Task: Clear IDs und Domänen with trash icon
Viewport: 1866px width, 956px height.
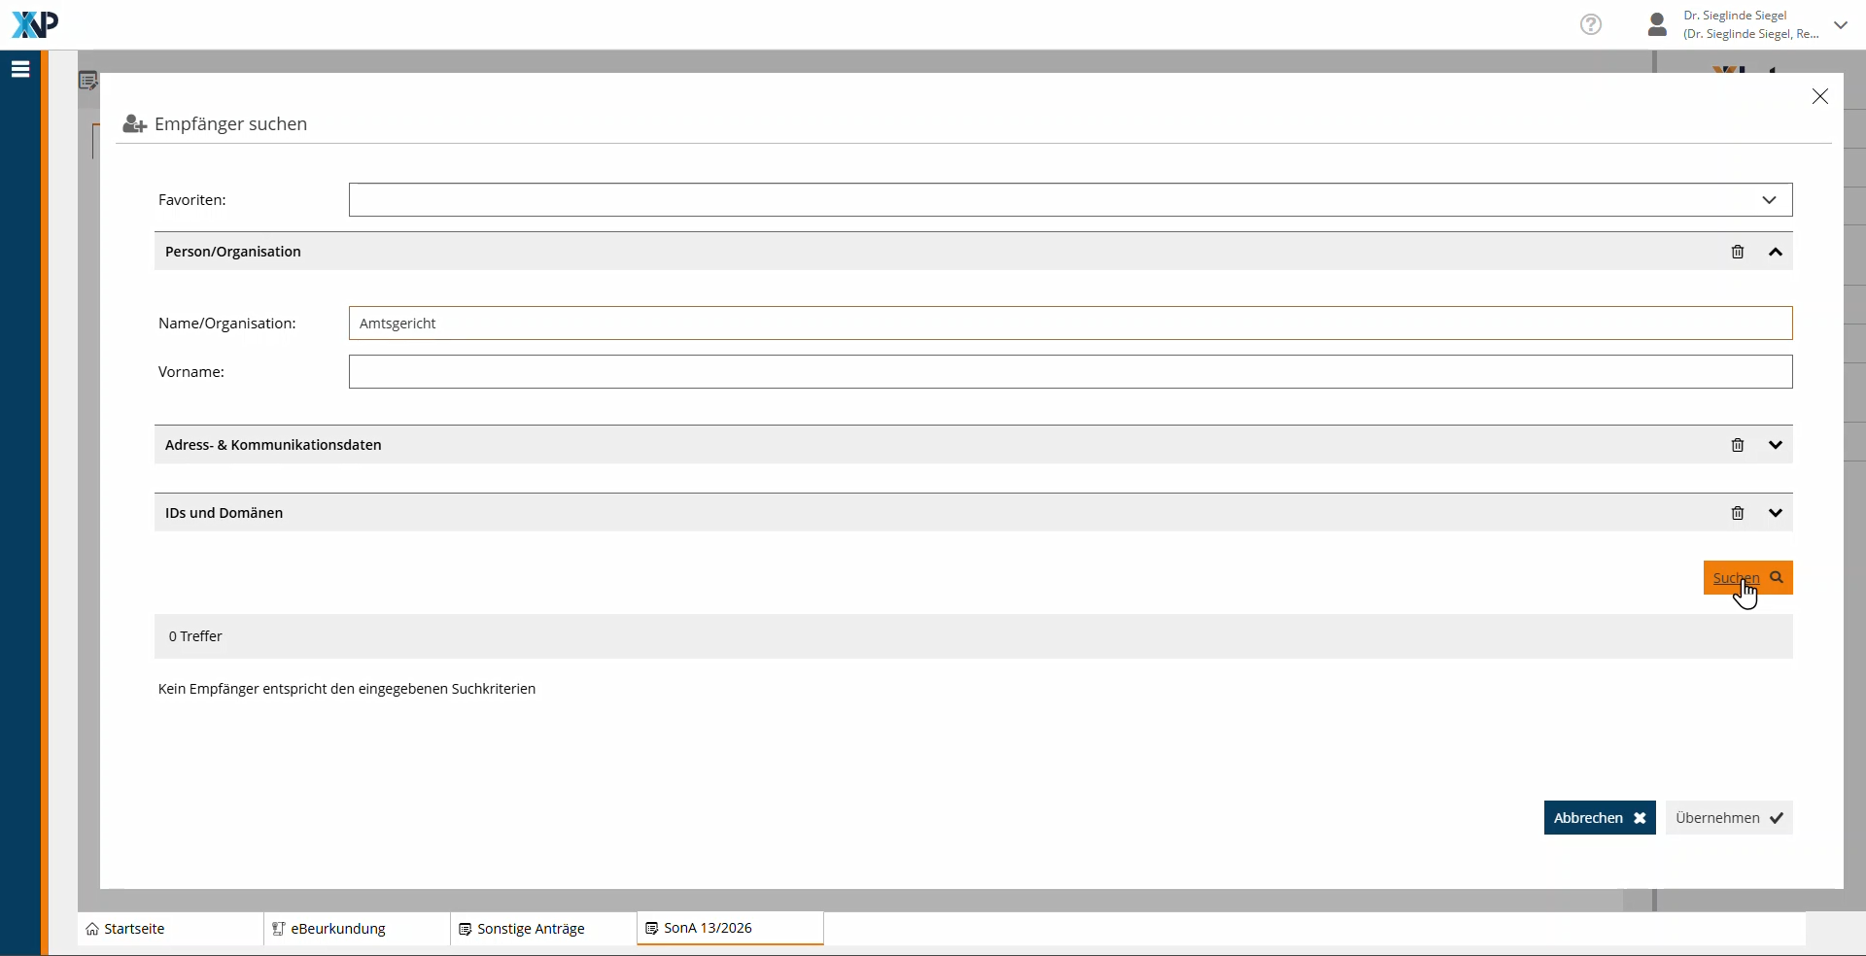Action: click(1738, 513)
